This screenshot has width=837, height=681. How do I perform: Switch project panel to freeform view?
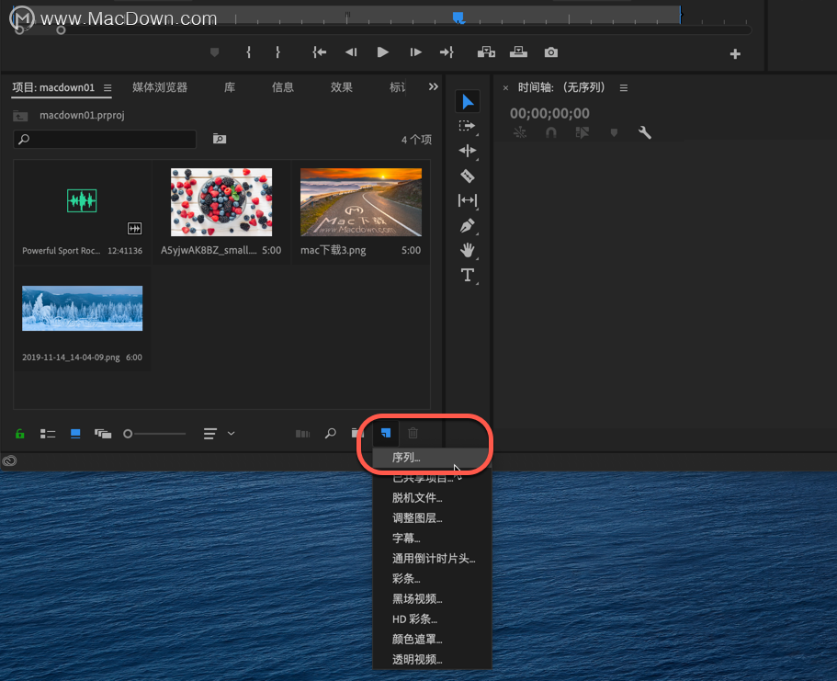click(103, 434)
